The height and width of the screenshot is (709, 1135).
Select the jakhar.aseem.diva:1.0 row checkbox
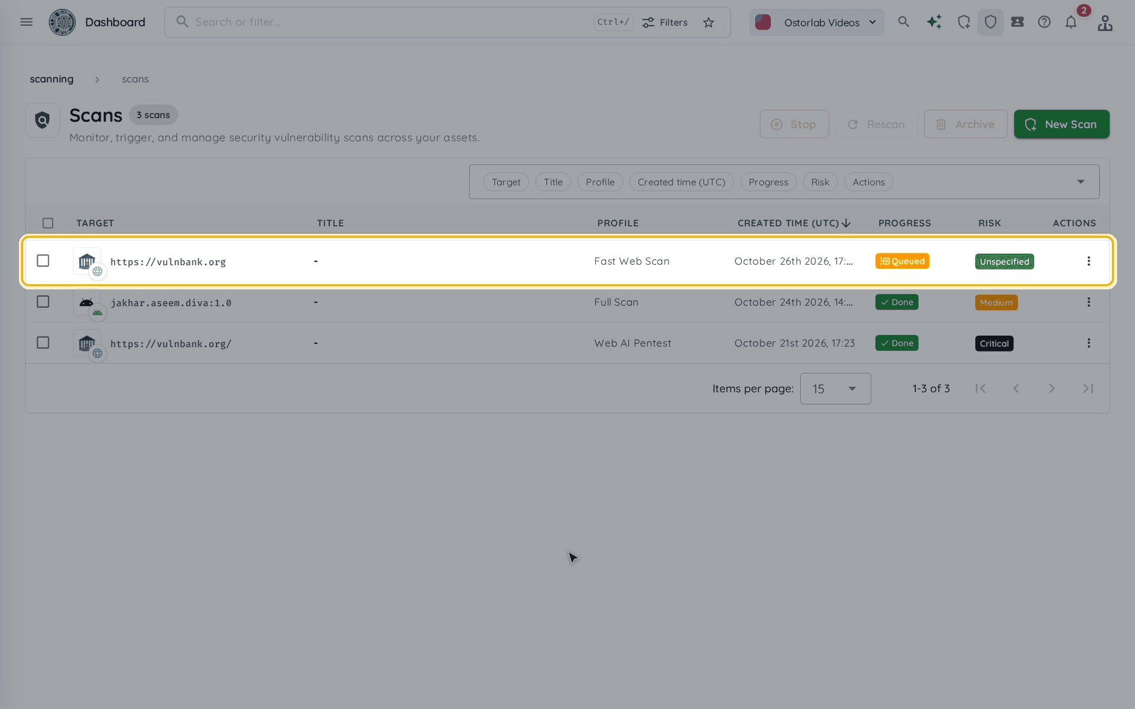pos(43,302)
